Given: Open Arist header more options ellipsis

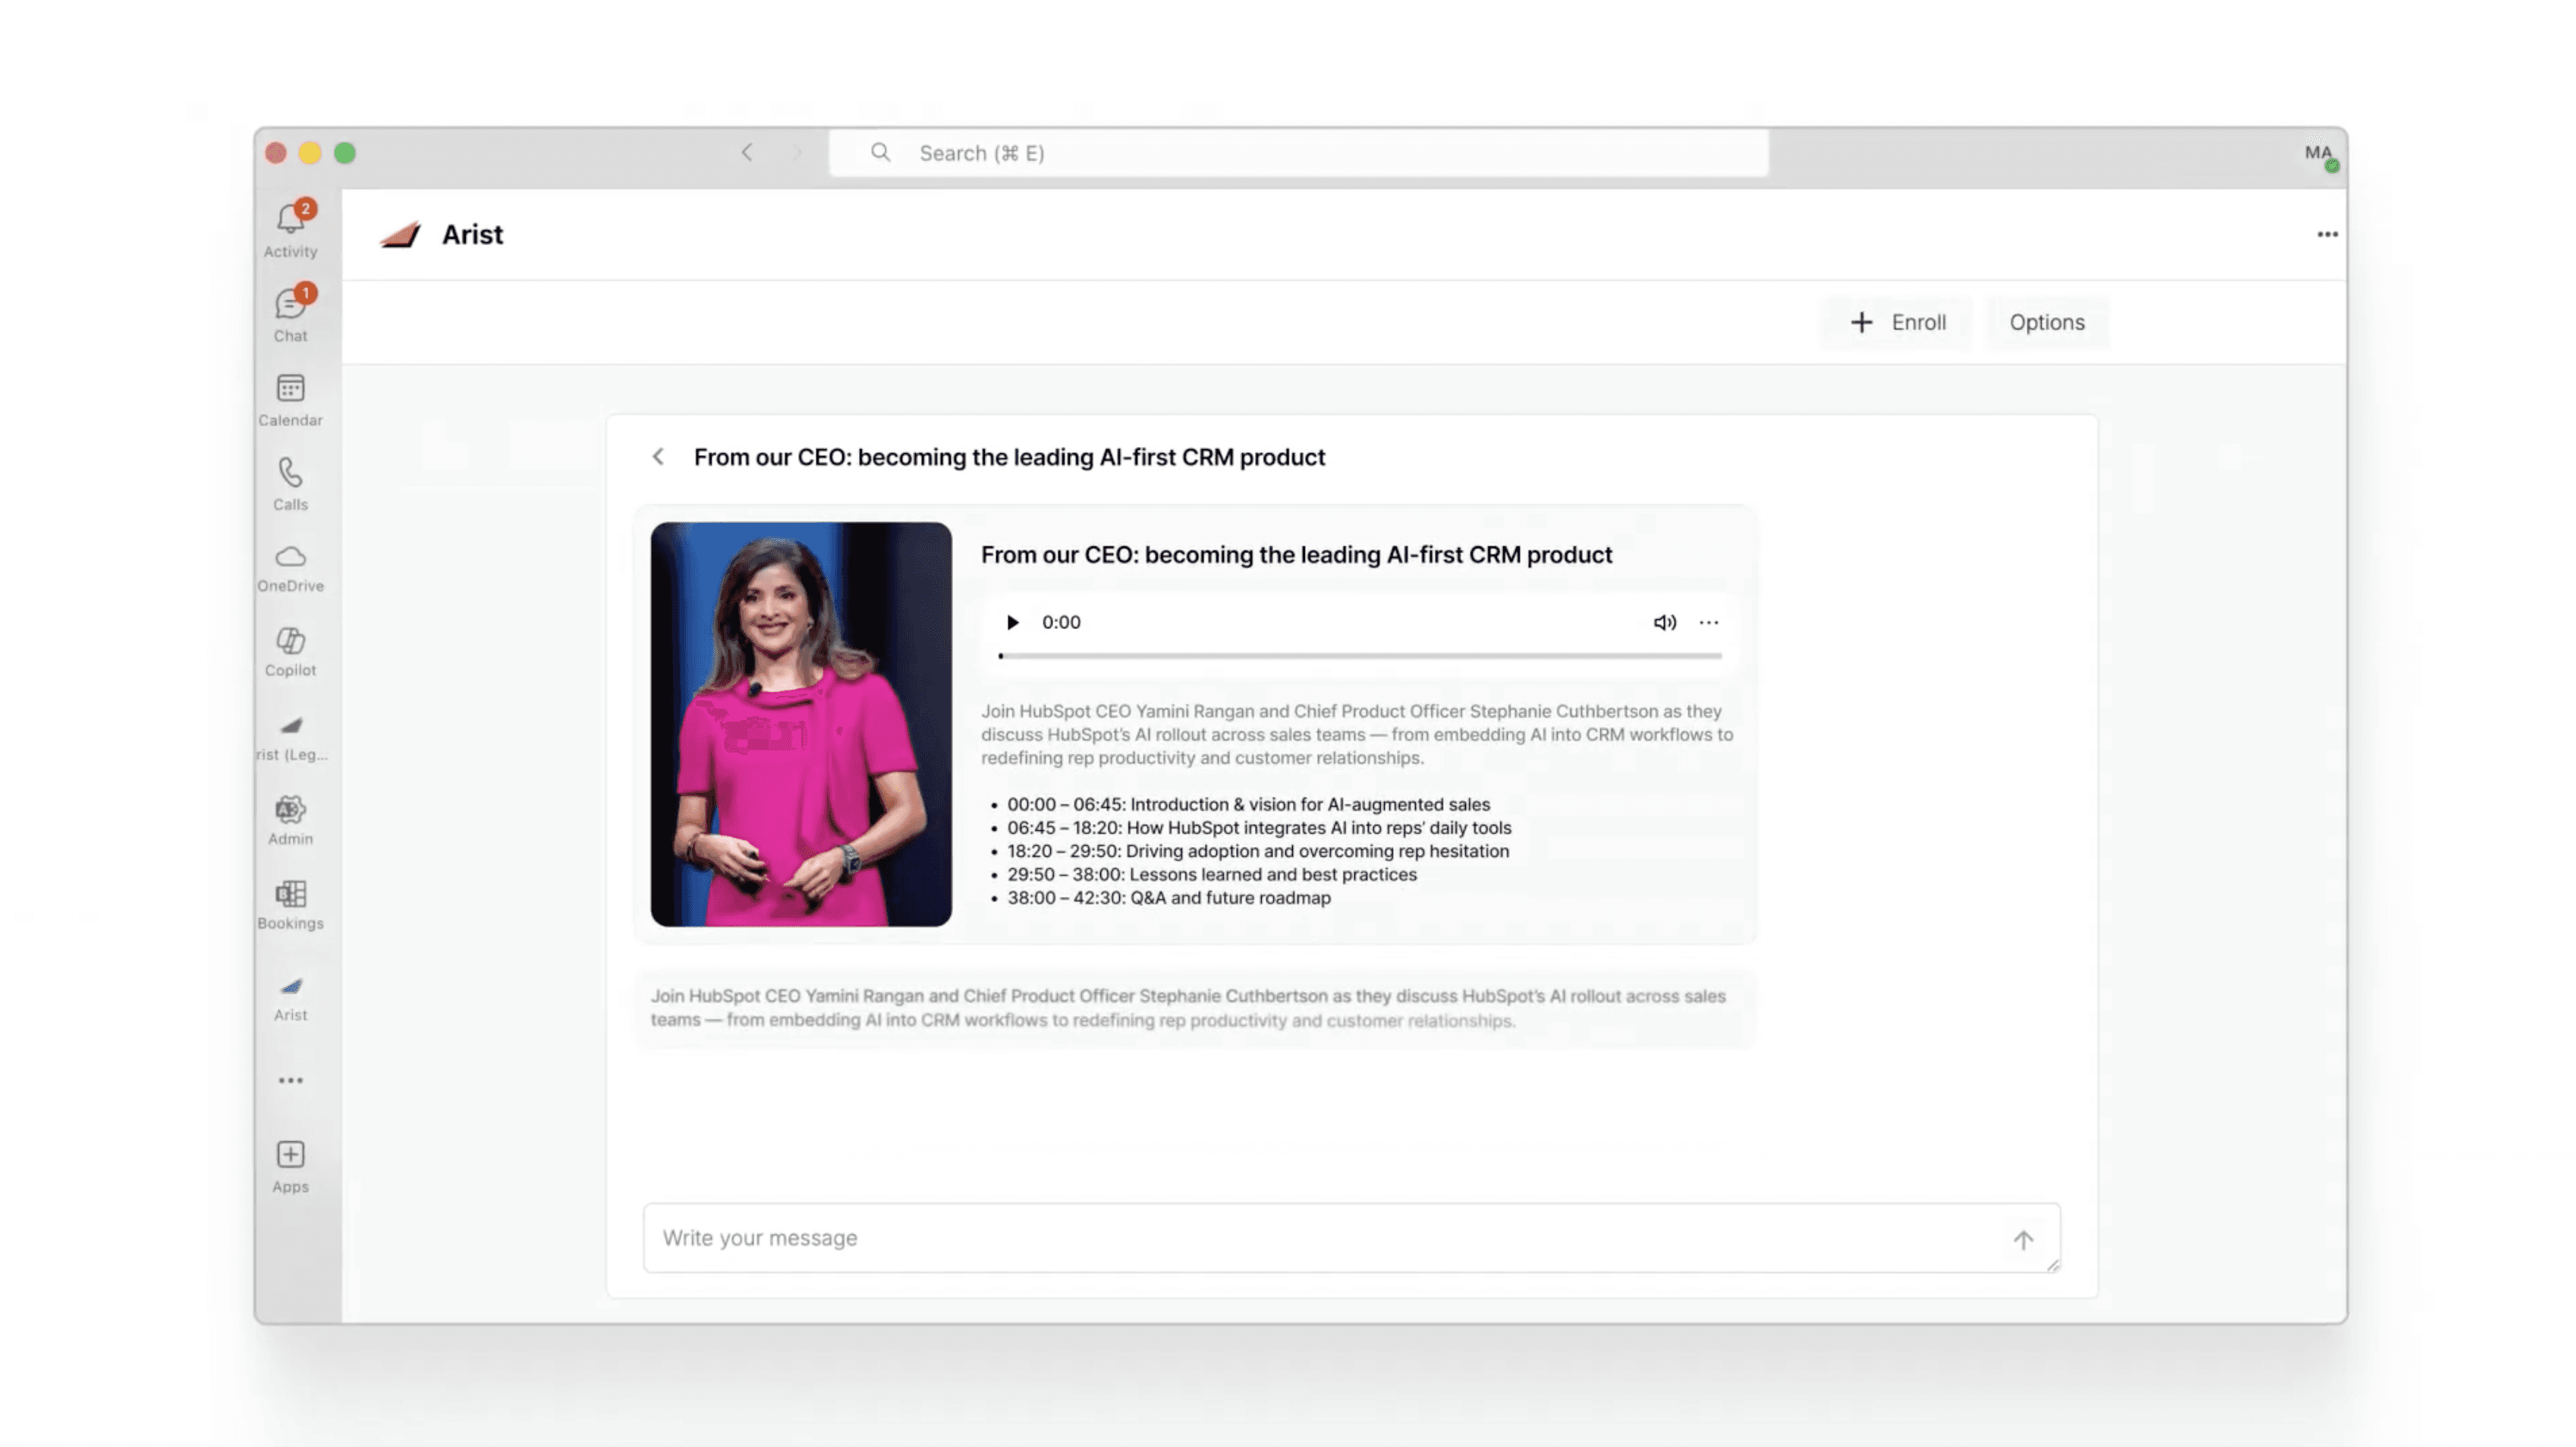Looking at the screenshot, I should click(2327, 234).
